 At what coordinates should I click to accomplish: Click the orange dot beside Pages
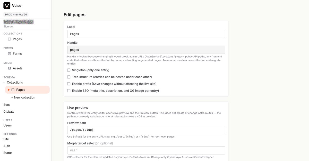tap(8, 90)
